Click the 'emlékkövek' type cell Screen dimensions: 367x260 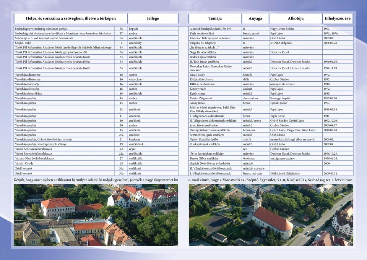153,144
